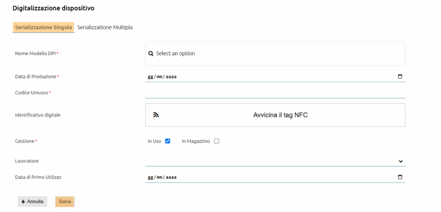Click the In Magazzino label text
Image resolution: width=441 pixels, height=212 pixels.
196,141
